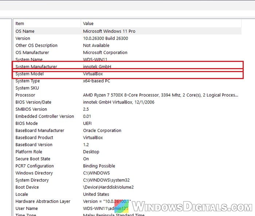Click VirtualBox value in System Model row
Screen dimensions: 255x216
[93, 74]
